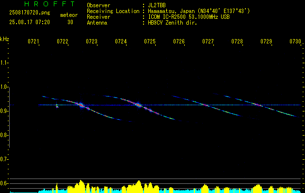The image size is (305, 193).
Task: Click the 1.1 kHz axis label
Action: 4,63
